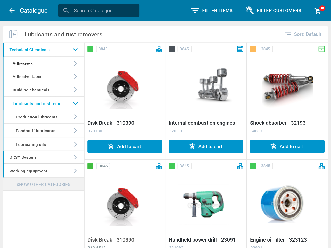The image size is (331, 248).
Task: Open Handheld power drill - 23091 title
Action: point(202,240)
